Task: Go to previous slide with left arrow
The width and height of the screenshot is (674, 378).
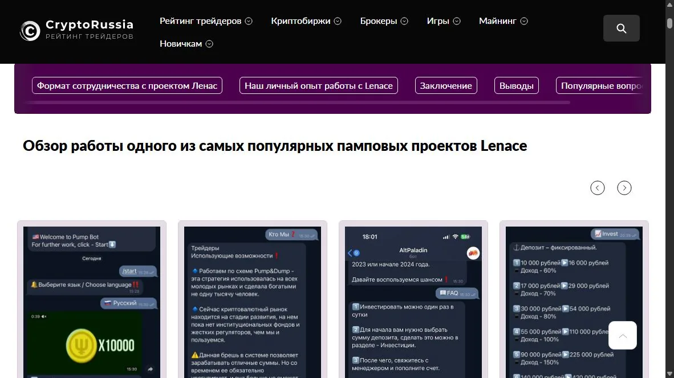Action: [598, 188]
